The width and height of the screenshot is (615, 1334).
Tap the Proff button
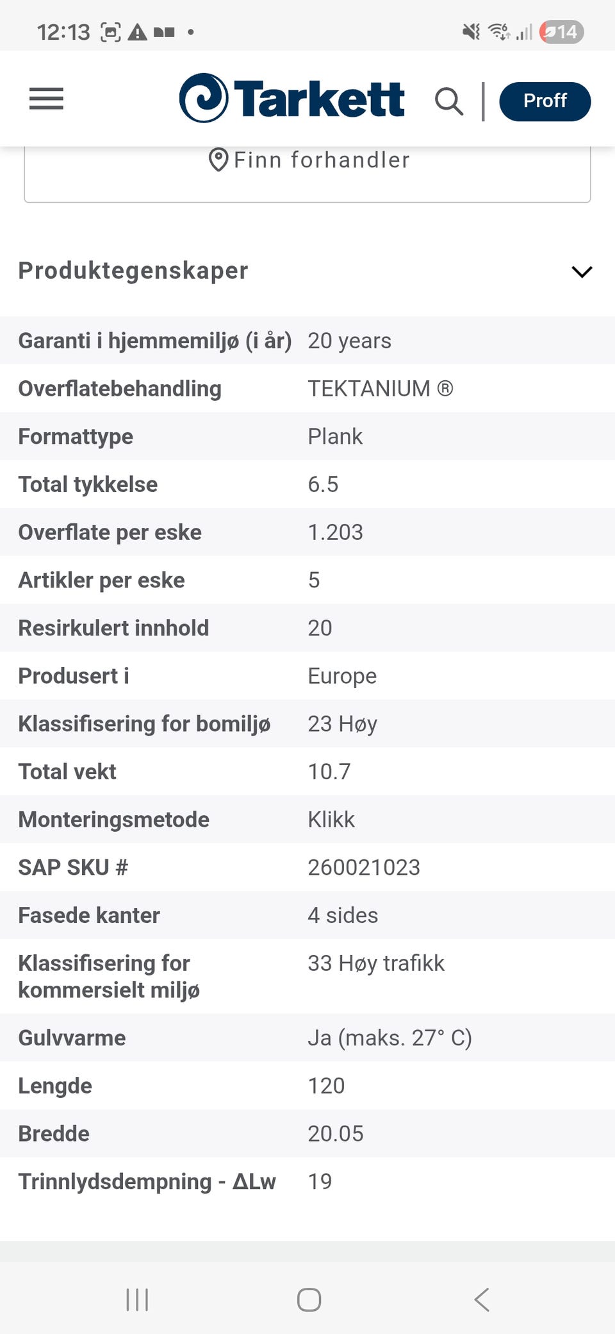tap(545, 101)
